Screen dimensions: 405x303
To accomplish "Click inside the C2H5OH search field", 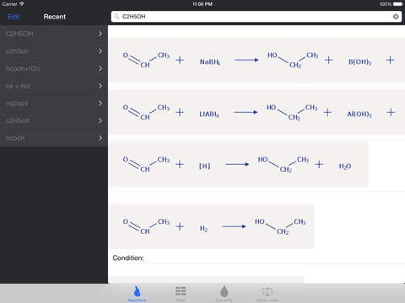I will point(256,17).
